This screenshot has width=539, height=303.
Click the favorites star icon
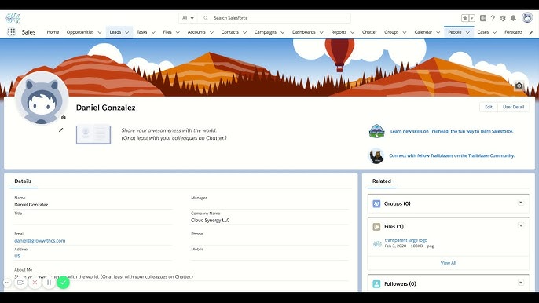click(x=465, y=18)
